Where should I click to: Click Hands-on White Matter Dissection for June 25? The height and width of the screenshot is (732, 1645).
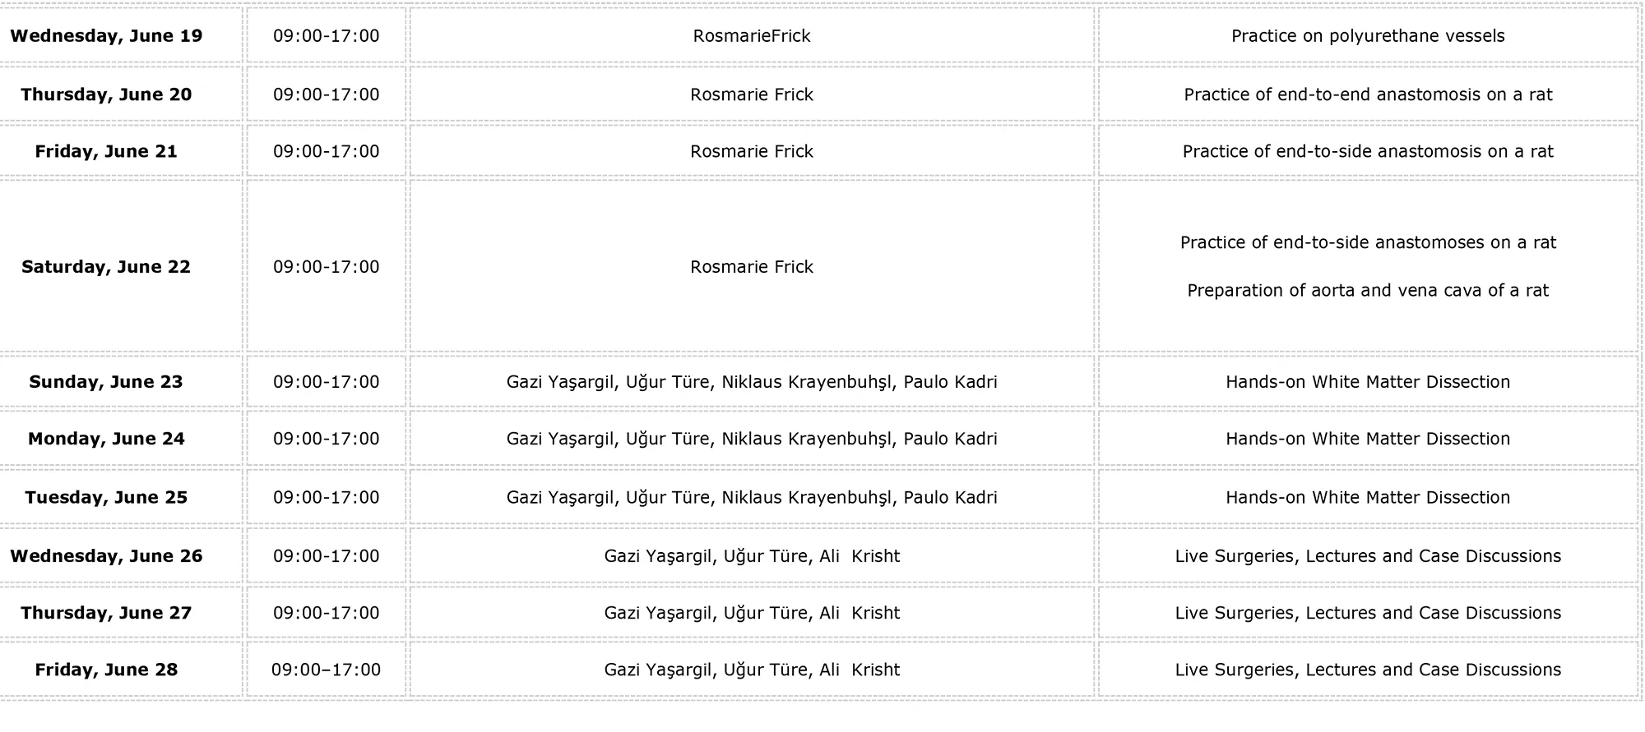(1368, 497)
